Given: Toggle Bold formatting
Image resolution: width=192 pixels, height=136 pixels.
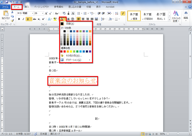Looking at the screenshot, I should tap(19, 19).
